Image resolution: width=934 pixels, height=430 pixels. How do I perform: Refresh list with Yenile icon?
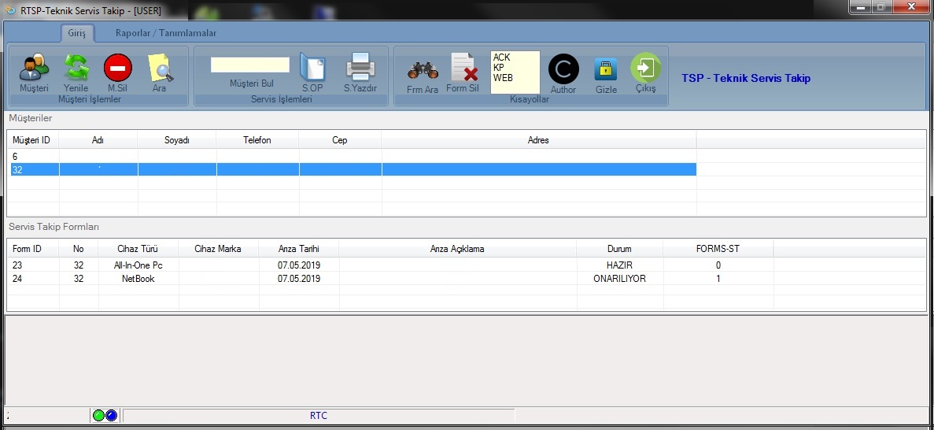(x=76, y=68)
